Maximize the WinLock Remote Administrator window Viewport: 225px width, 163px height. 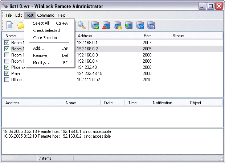210,6
